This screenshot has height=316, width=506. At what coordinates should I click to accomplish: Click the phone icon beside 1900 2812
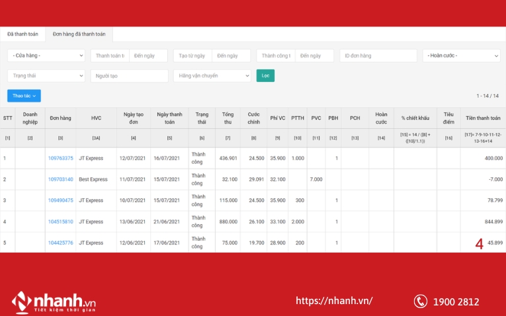421,301
